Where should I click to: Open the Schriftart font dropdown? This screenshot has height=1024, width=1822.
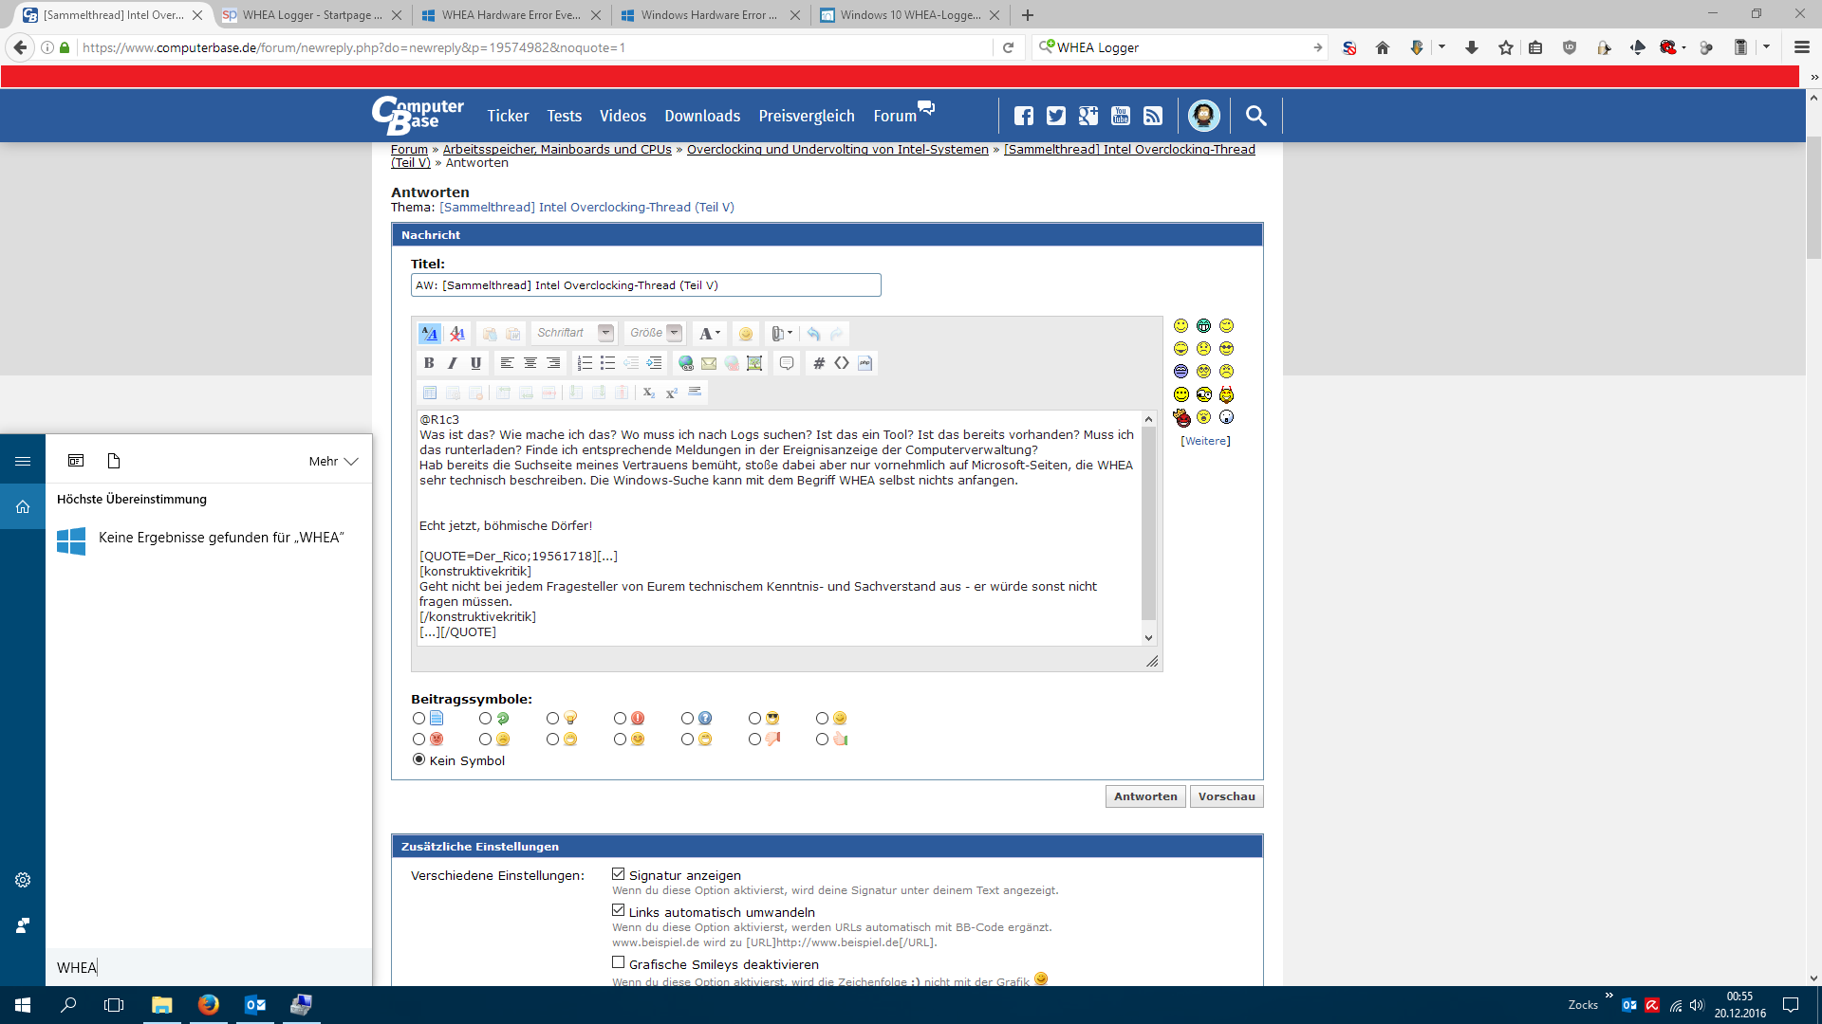(x=605, y=333)
